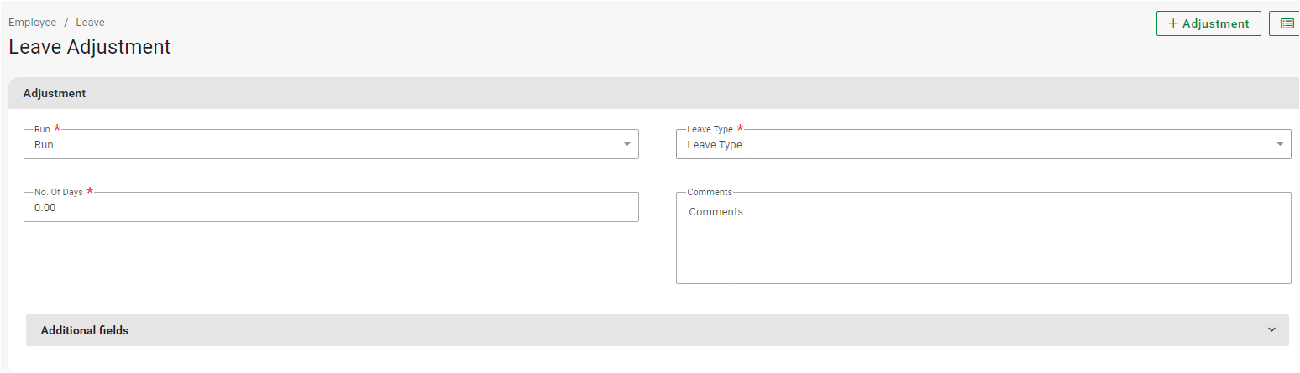Click the 0.00 value in days field
Viewport: 1300px width, 373px height.
45,207
